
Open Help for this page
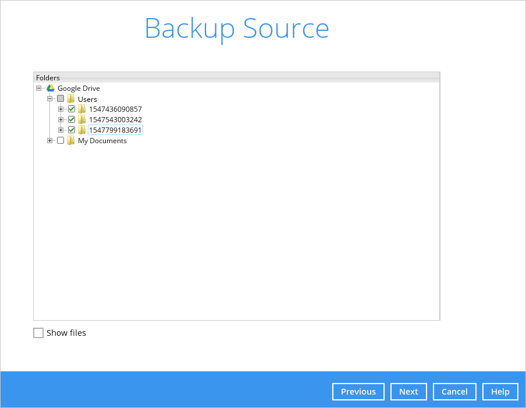click(x=500, y=392)
